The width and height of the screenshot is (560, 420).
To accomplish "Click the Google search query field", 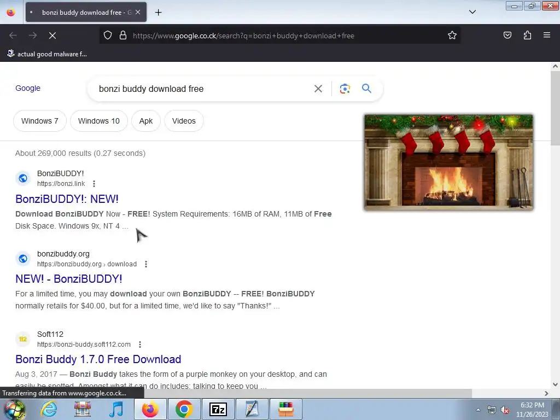I will coord(202,89).
